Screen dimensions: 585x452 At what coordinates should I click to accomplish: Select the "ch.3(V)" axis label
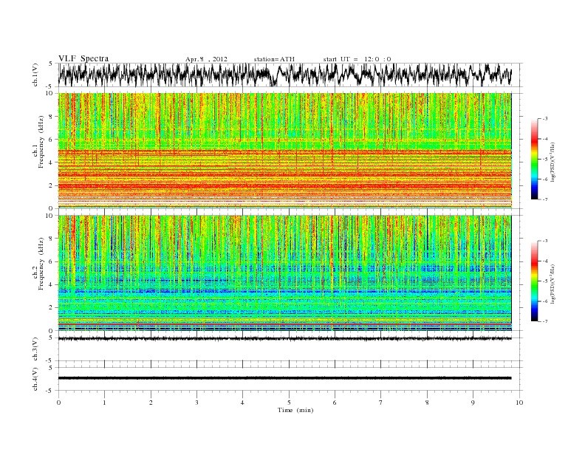[35, 349]
